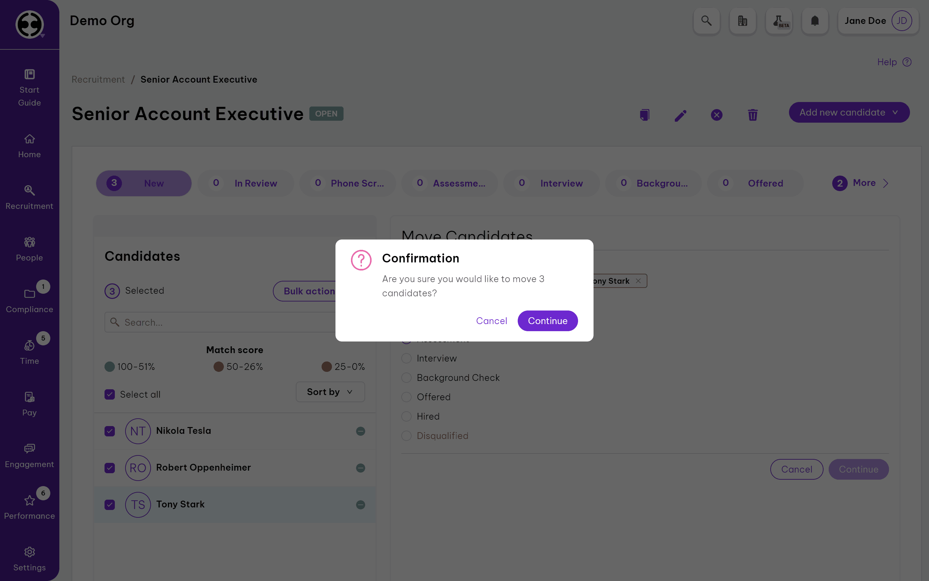Switch to the In Review stage tab
This screenshot has height=581, width=929.
pos(246,183)
